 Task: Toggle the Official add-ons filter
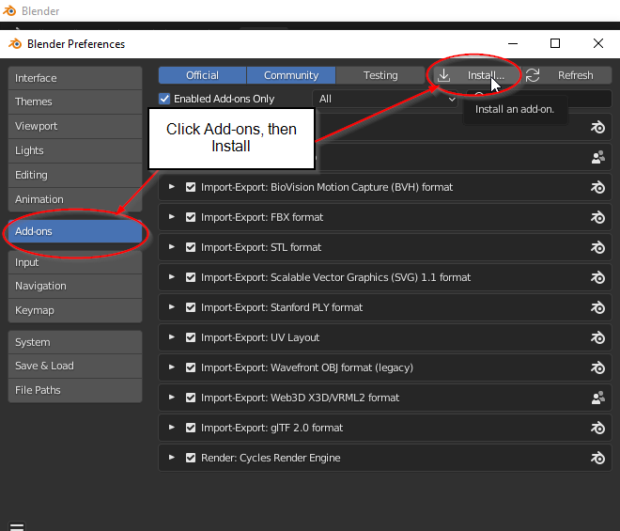point(202,75)
